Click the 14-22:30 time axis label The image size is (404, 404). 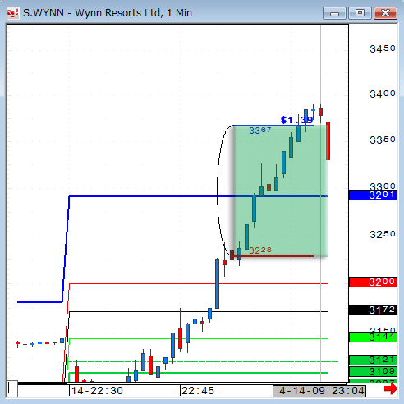(x=97, y=391)
